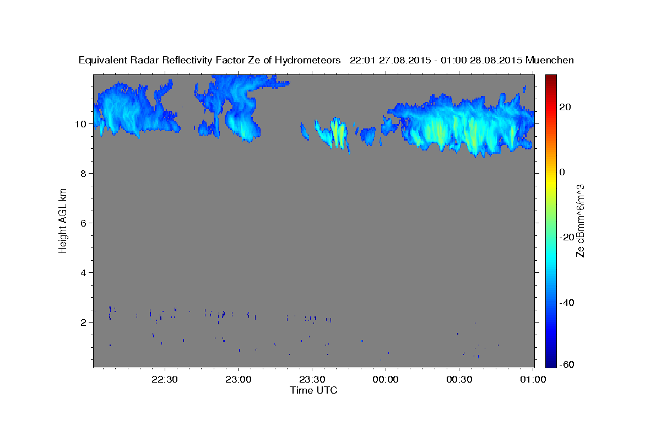Click the dark blue bottom of colorbar

point(550,363)
